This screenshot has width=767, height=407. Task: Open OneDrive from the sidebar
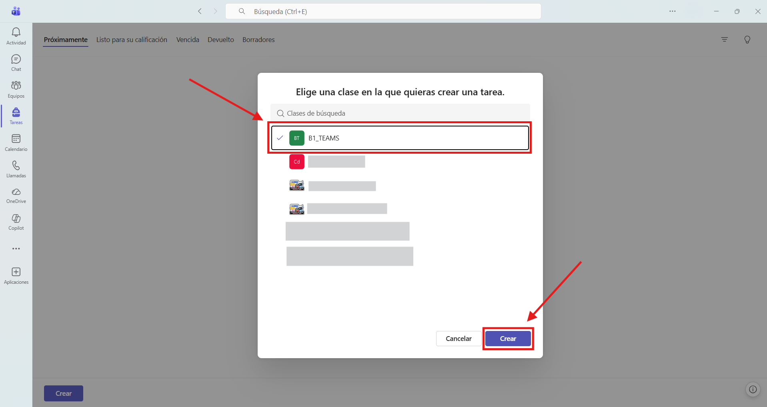(x=16, y=196)
